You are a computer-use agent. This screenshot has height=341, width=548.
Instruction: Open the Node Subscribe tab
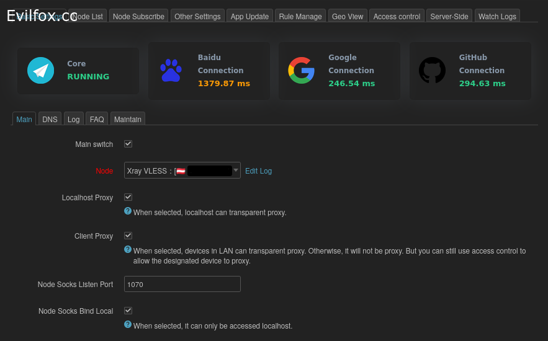(x=139, y=16)
